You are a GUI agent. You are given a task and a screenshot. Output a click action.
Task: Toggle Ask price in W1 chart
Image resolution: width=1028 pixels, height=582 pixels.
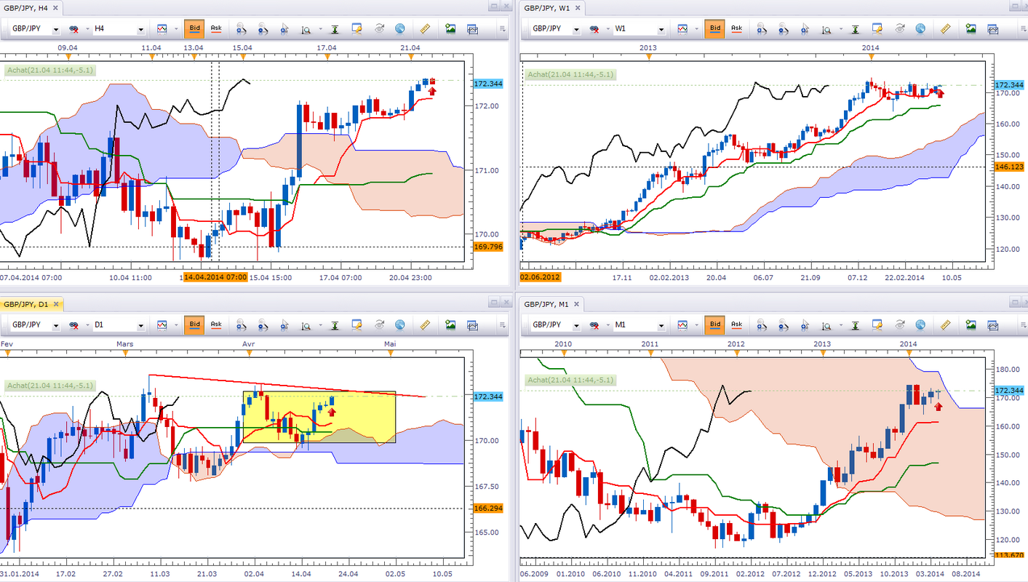pos(736,29)
